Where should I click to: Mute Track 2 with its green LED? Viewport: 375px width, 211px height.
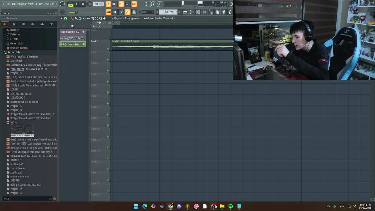pyautogui.click(x=108, y=49)
